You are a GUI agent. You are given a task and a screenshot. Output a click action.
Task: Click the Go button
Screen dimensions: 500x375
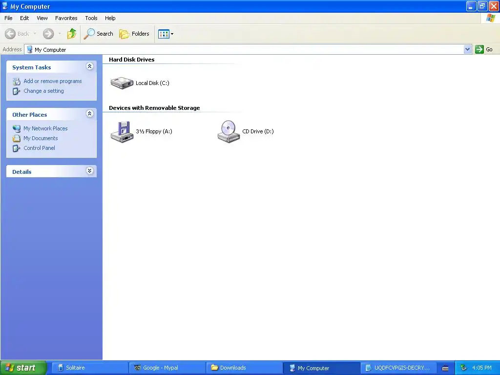pyautogui.click(x=484, y=49)
